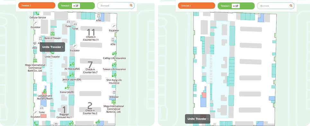Click the Elevator icon above Elevator label
This screenshot has width=310, height=126.
click(x=114, y=92)
